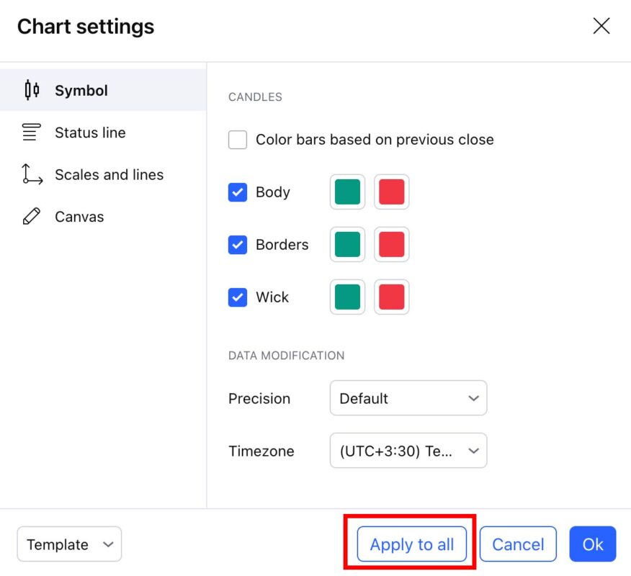Screen dimensions: 631x576
Task: Click the Timezone dropdown chevron
Action: [x=474, y=451]
